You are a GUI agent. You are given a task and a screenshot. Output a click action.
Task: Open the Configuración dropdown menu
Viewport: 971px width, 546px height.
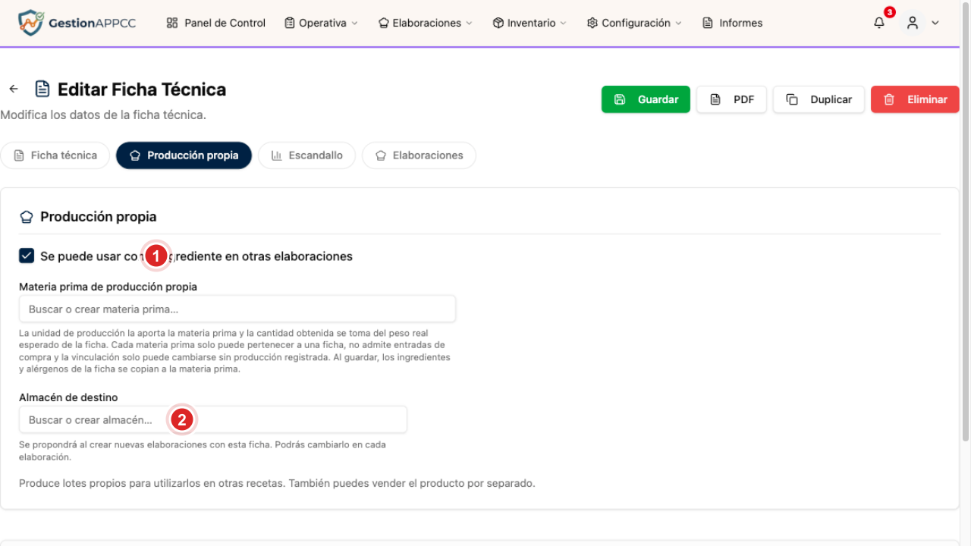tap(634, 23)
